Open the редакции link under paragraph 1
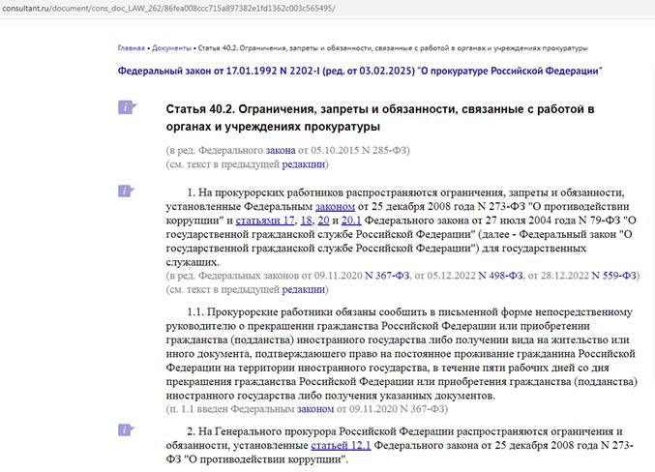 click(x=303, y=289)
